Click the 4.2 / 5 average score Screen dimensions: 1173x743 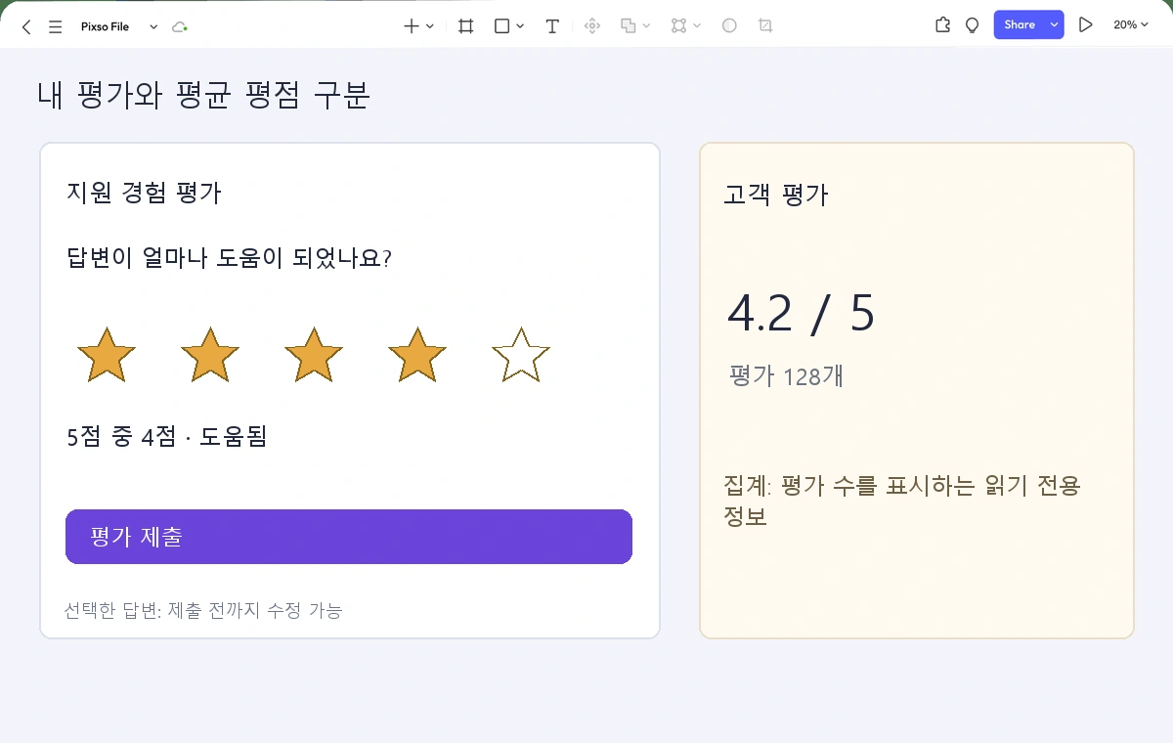801,313
